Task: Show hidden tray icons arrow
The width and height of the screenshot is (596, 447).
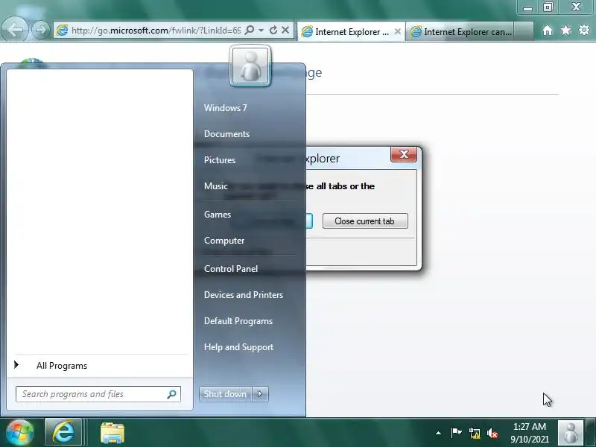Action: [438, 433]
